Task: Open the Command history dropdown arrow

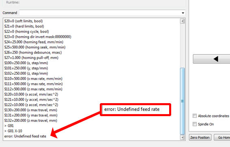Action: pos(183,13)
